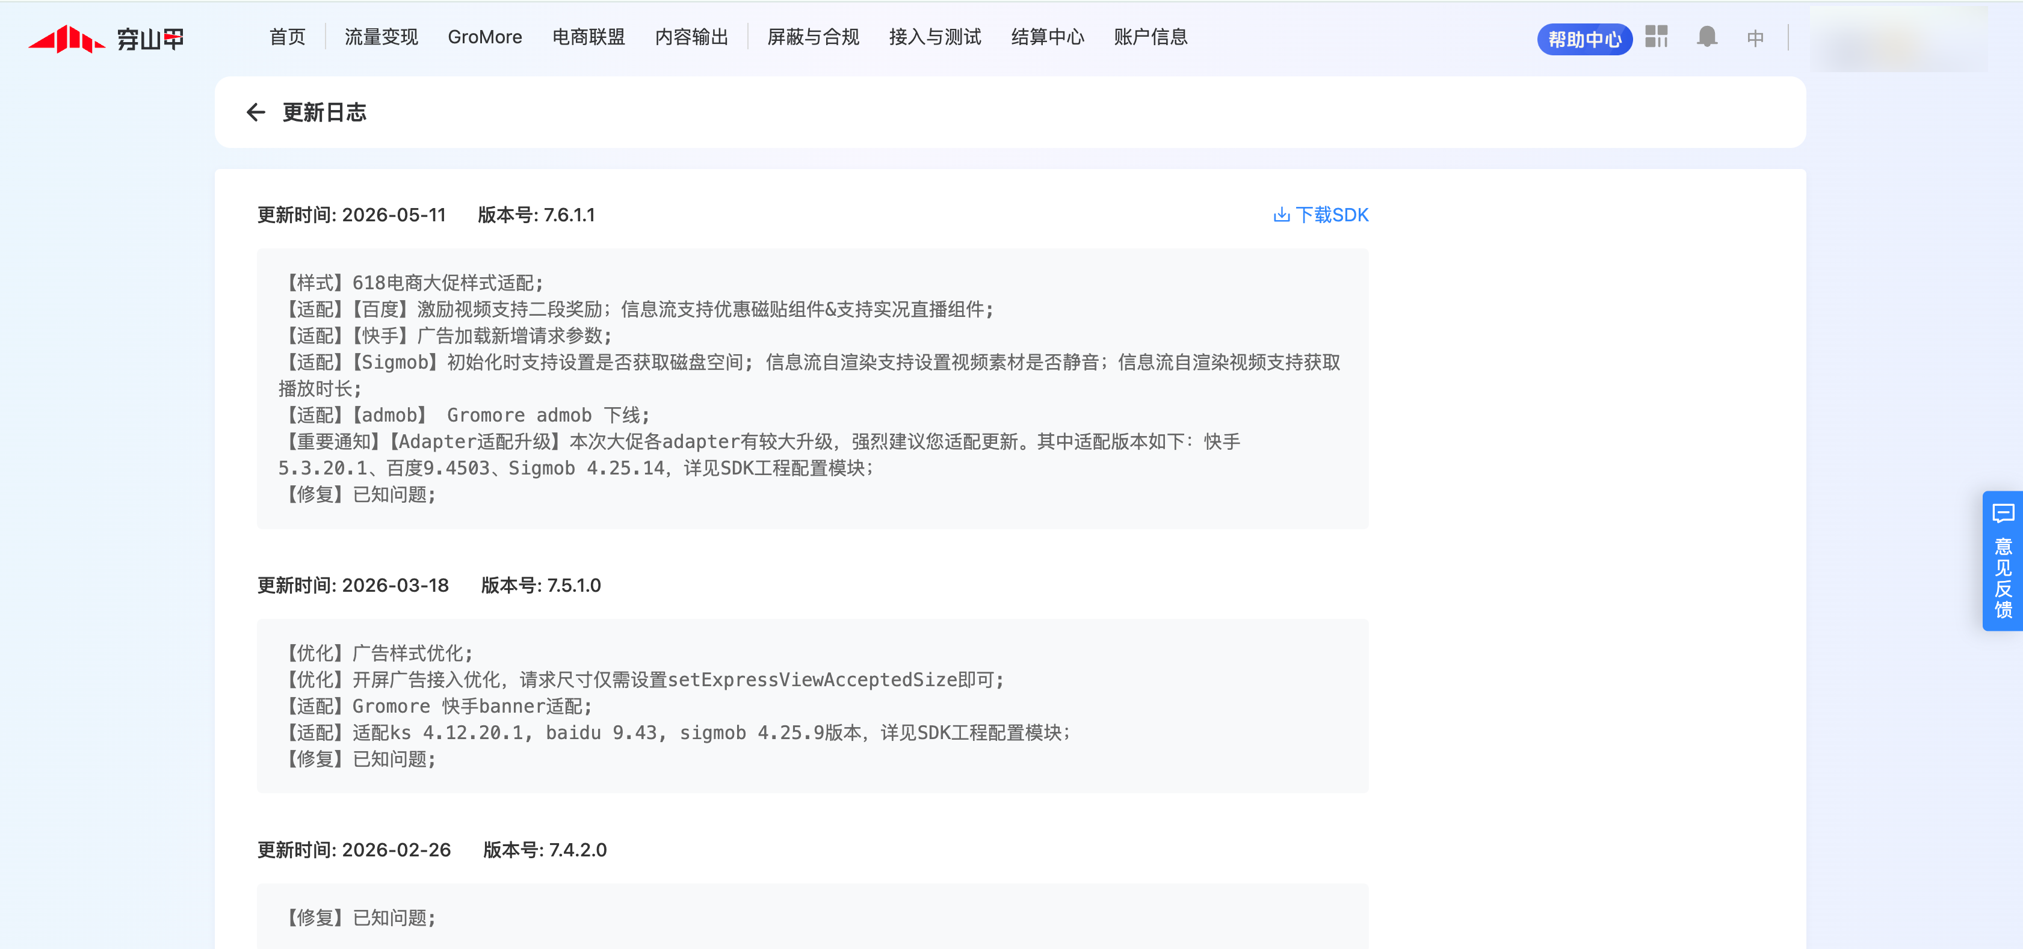Screen dimensions: 2023x949
Task: Click the 更新时间: 2026-02-26 text
Action: (354, 850)
